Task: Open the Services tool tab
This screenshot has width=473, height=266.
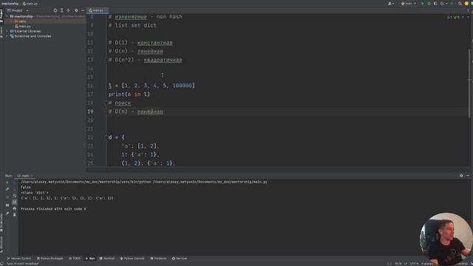Action: (180, 259)
